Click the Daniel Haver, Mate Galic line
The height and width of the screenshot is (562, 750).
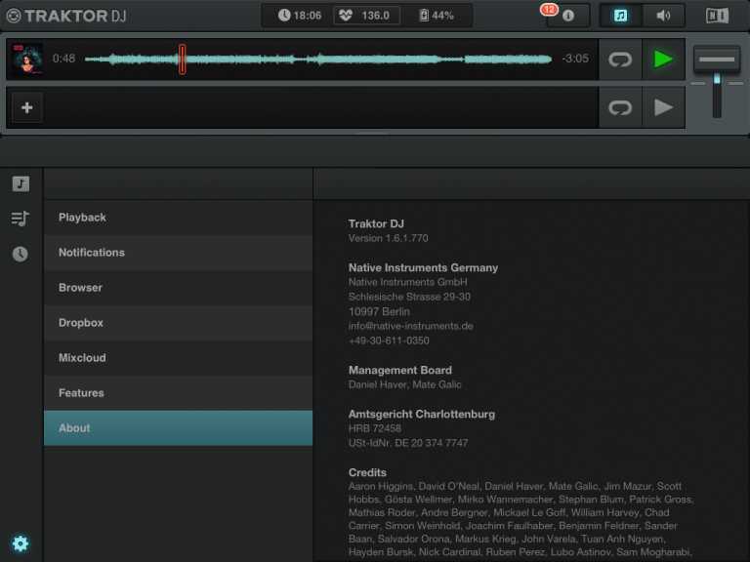pyautogui.click(x=404, y=384)
